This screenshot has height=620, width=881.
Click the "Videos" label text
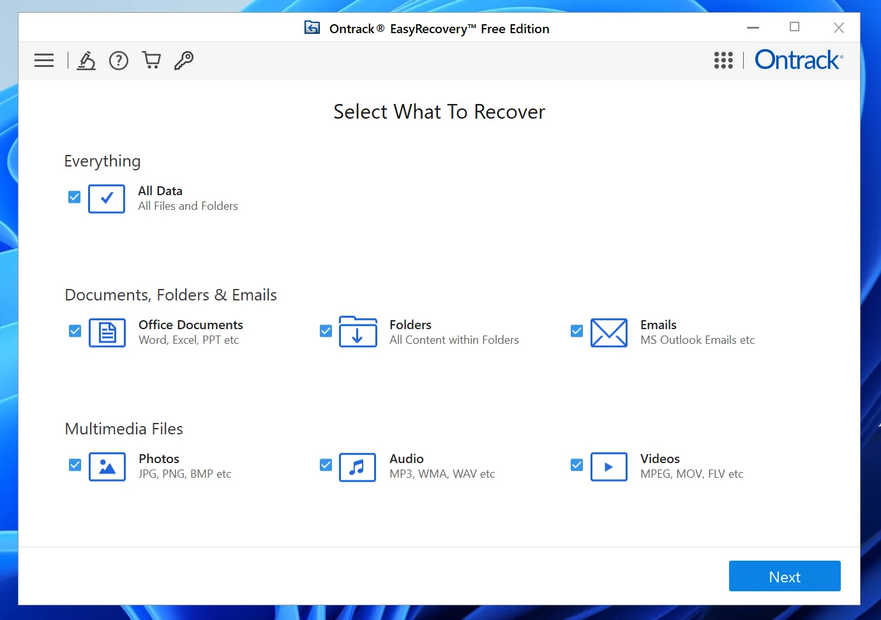660,459
